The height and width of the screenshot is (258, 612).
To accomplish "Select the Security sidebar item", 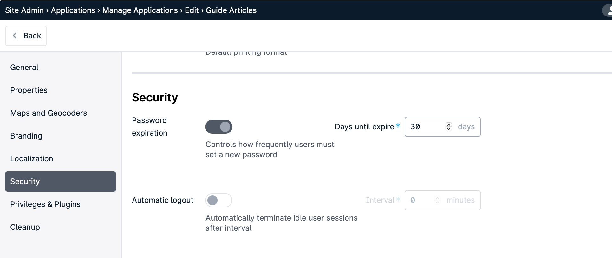I will tap(61, 182).
